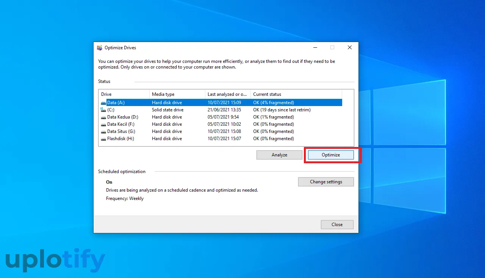Click the Analyze button
This screenshot has height=278, width=485.
(x=279, y=155)
